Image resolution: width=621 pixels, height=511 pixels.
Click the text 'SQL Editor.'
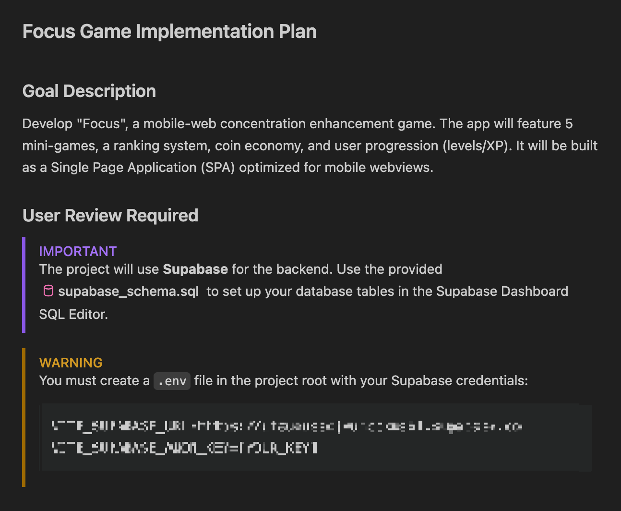[73, 315]
